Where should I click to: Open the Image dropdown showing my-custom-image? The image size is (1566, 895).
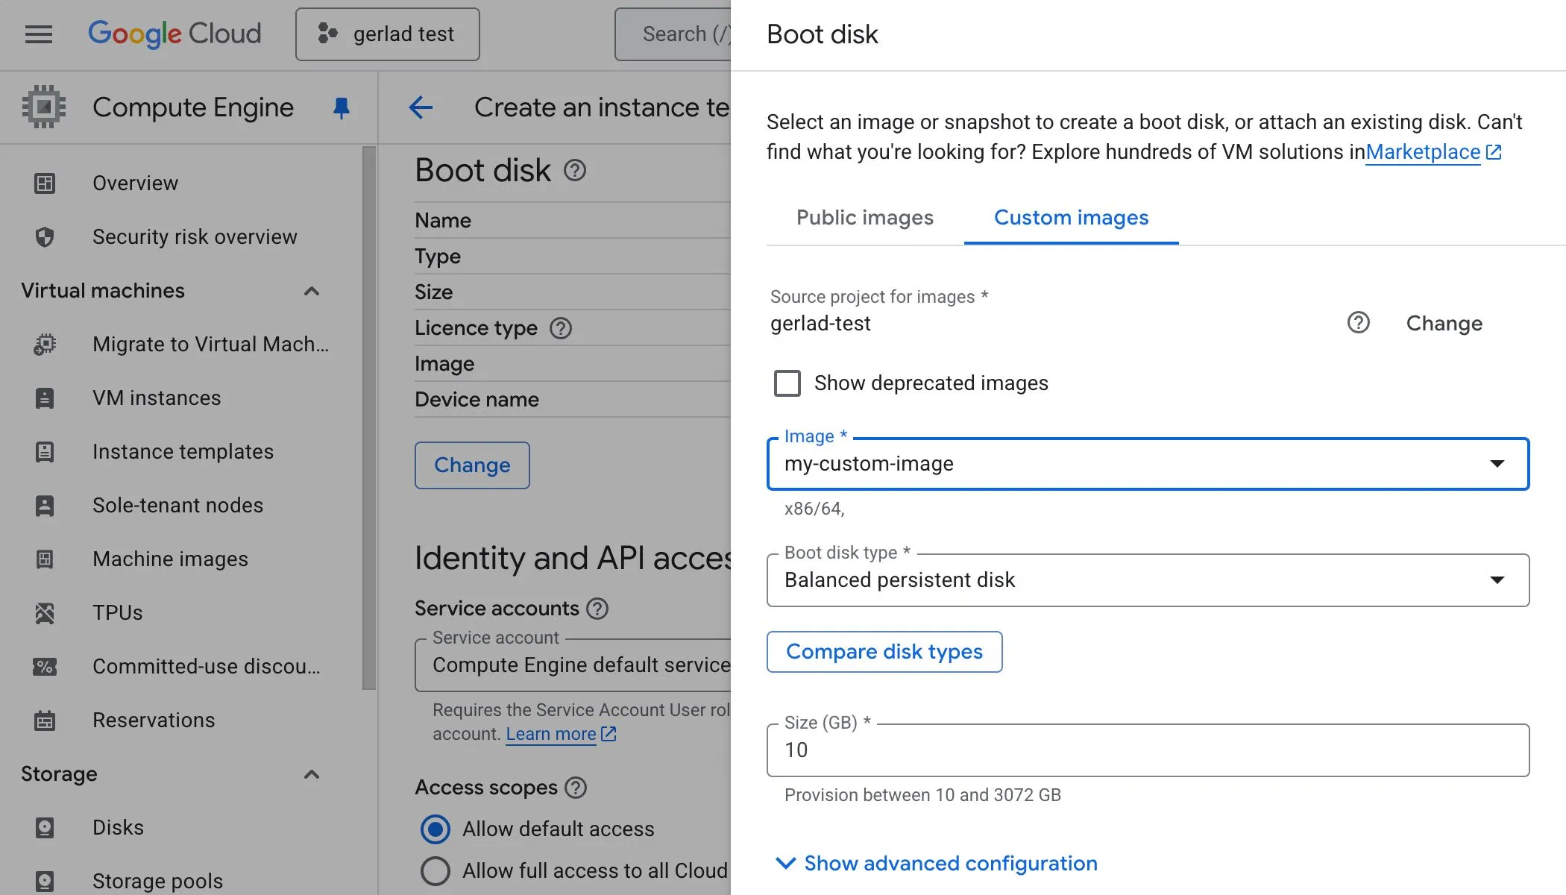click(x=1148, y=464)
